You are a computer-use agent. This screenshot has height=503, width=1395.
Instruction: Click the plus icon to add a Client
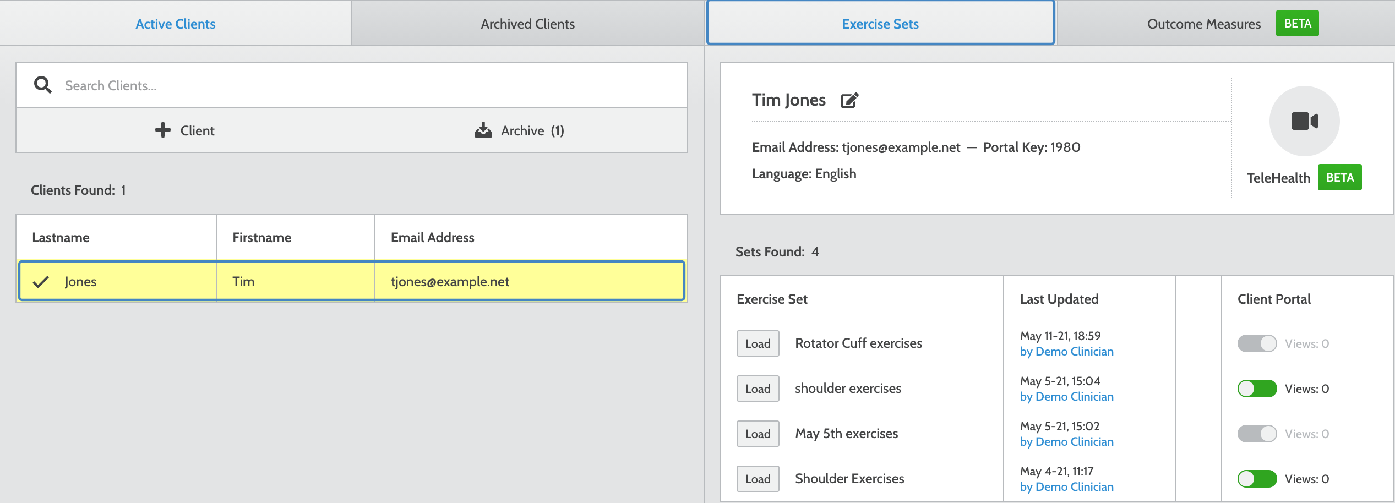(162, 130)
